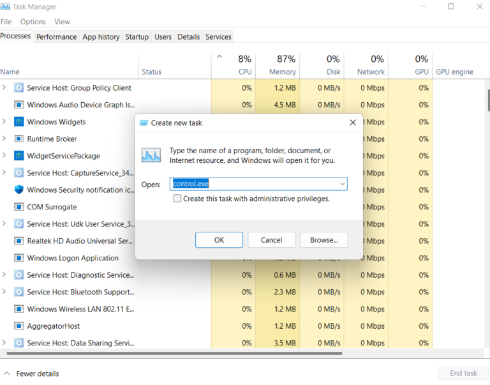Click Service Host: Diagnostic Service gear icon

pos(19,275)
